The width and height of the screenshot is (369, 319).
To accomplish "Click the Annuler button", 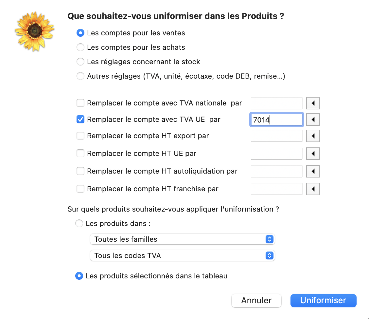I will tap(256, 300).
